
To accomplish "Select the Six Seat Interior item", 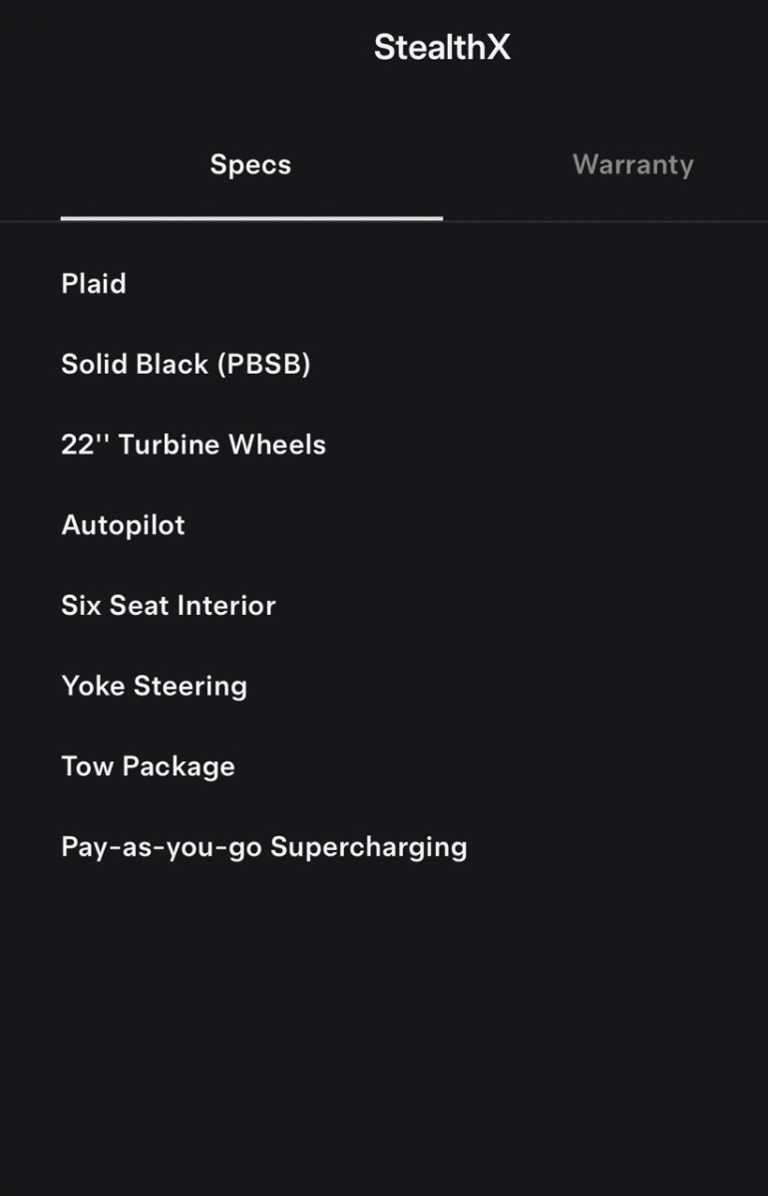I will coord(169,606).
